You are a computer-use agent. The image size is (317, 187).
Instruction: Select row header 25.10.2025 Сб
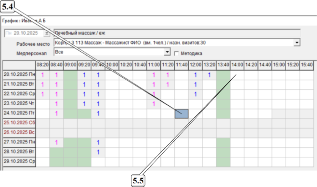tap(19, 123)
